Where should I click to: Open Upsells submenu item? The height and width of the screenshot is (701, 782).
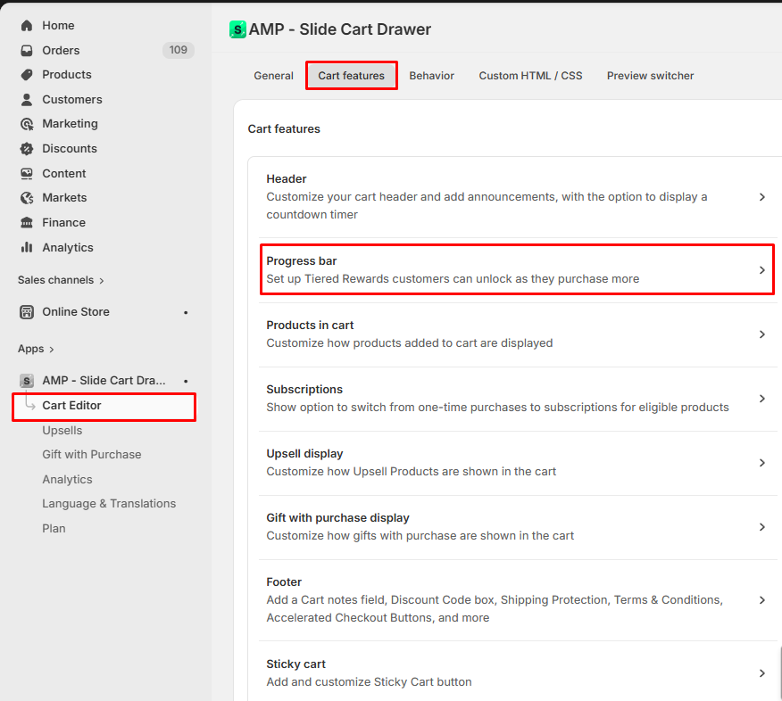coord(62,431)
